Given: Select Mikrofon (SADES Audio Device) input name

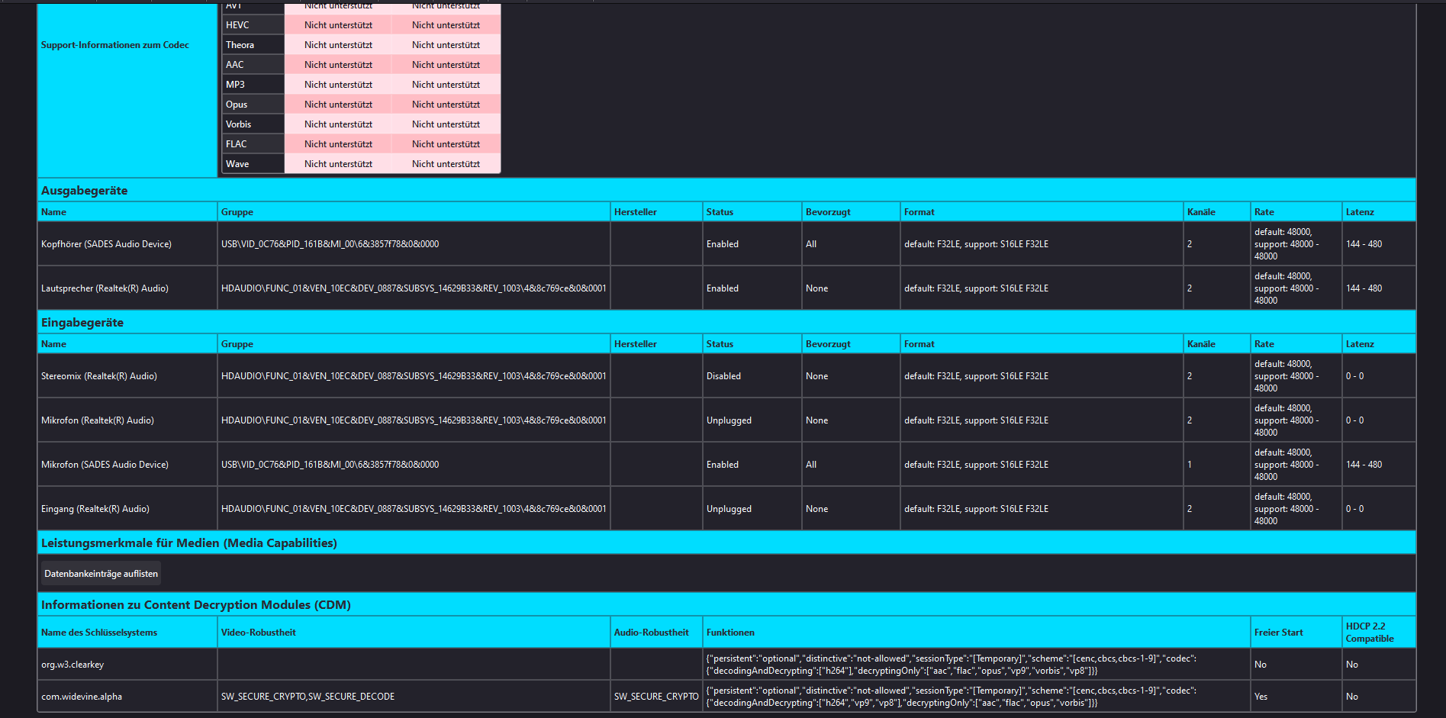Looking at the screenshot, I should click(x=105, y=465).
